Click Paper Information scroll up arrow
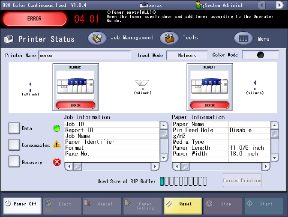Viewport: 288px width, 217px height. [274, 126]
